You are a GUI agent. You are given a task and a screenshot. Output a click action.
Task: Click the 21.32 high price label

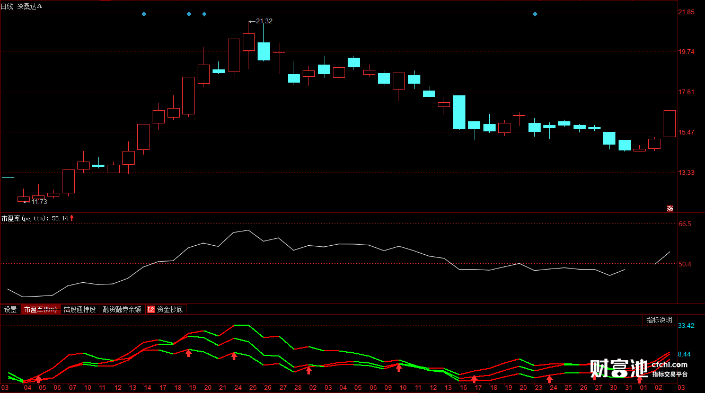(x=264, y=21)
